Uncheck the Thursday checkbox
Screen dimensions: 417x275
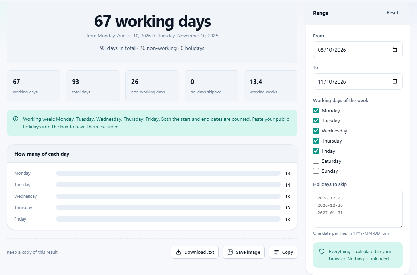tap(316, 141)
